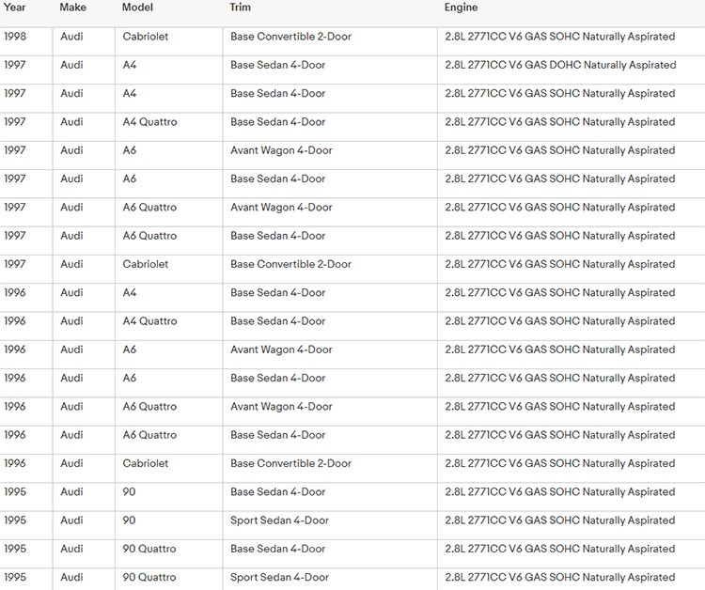Click engine cell of 1997 A4 Quattro row

(560, 122)
